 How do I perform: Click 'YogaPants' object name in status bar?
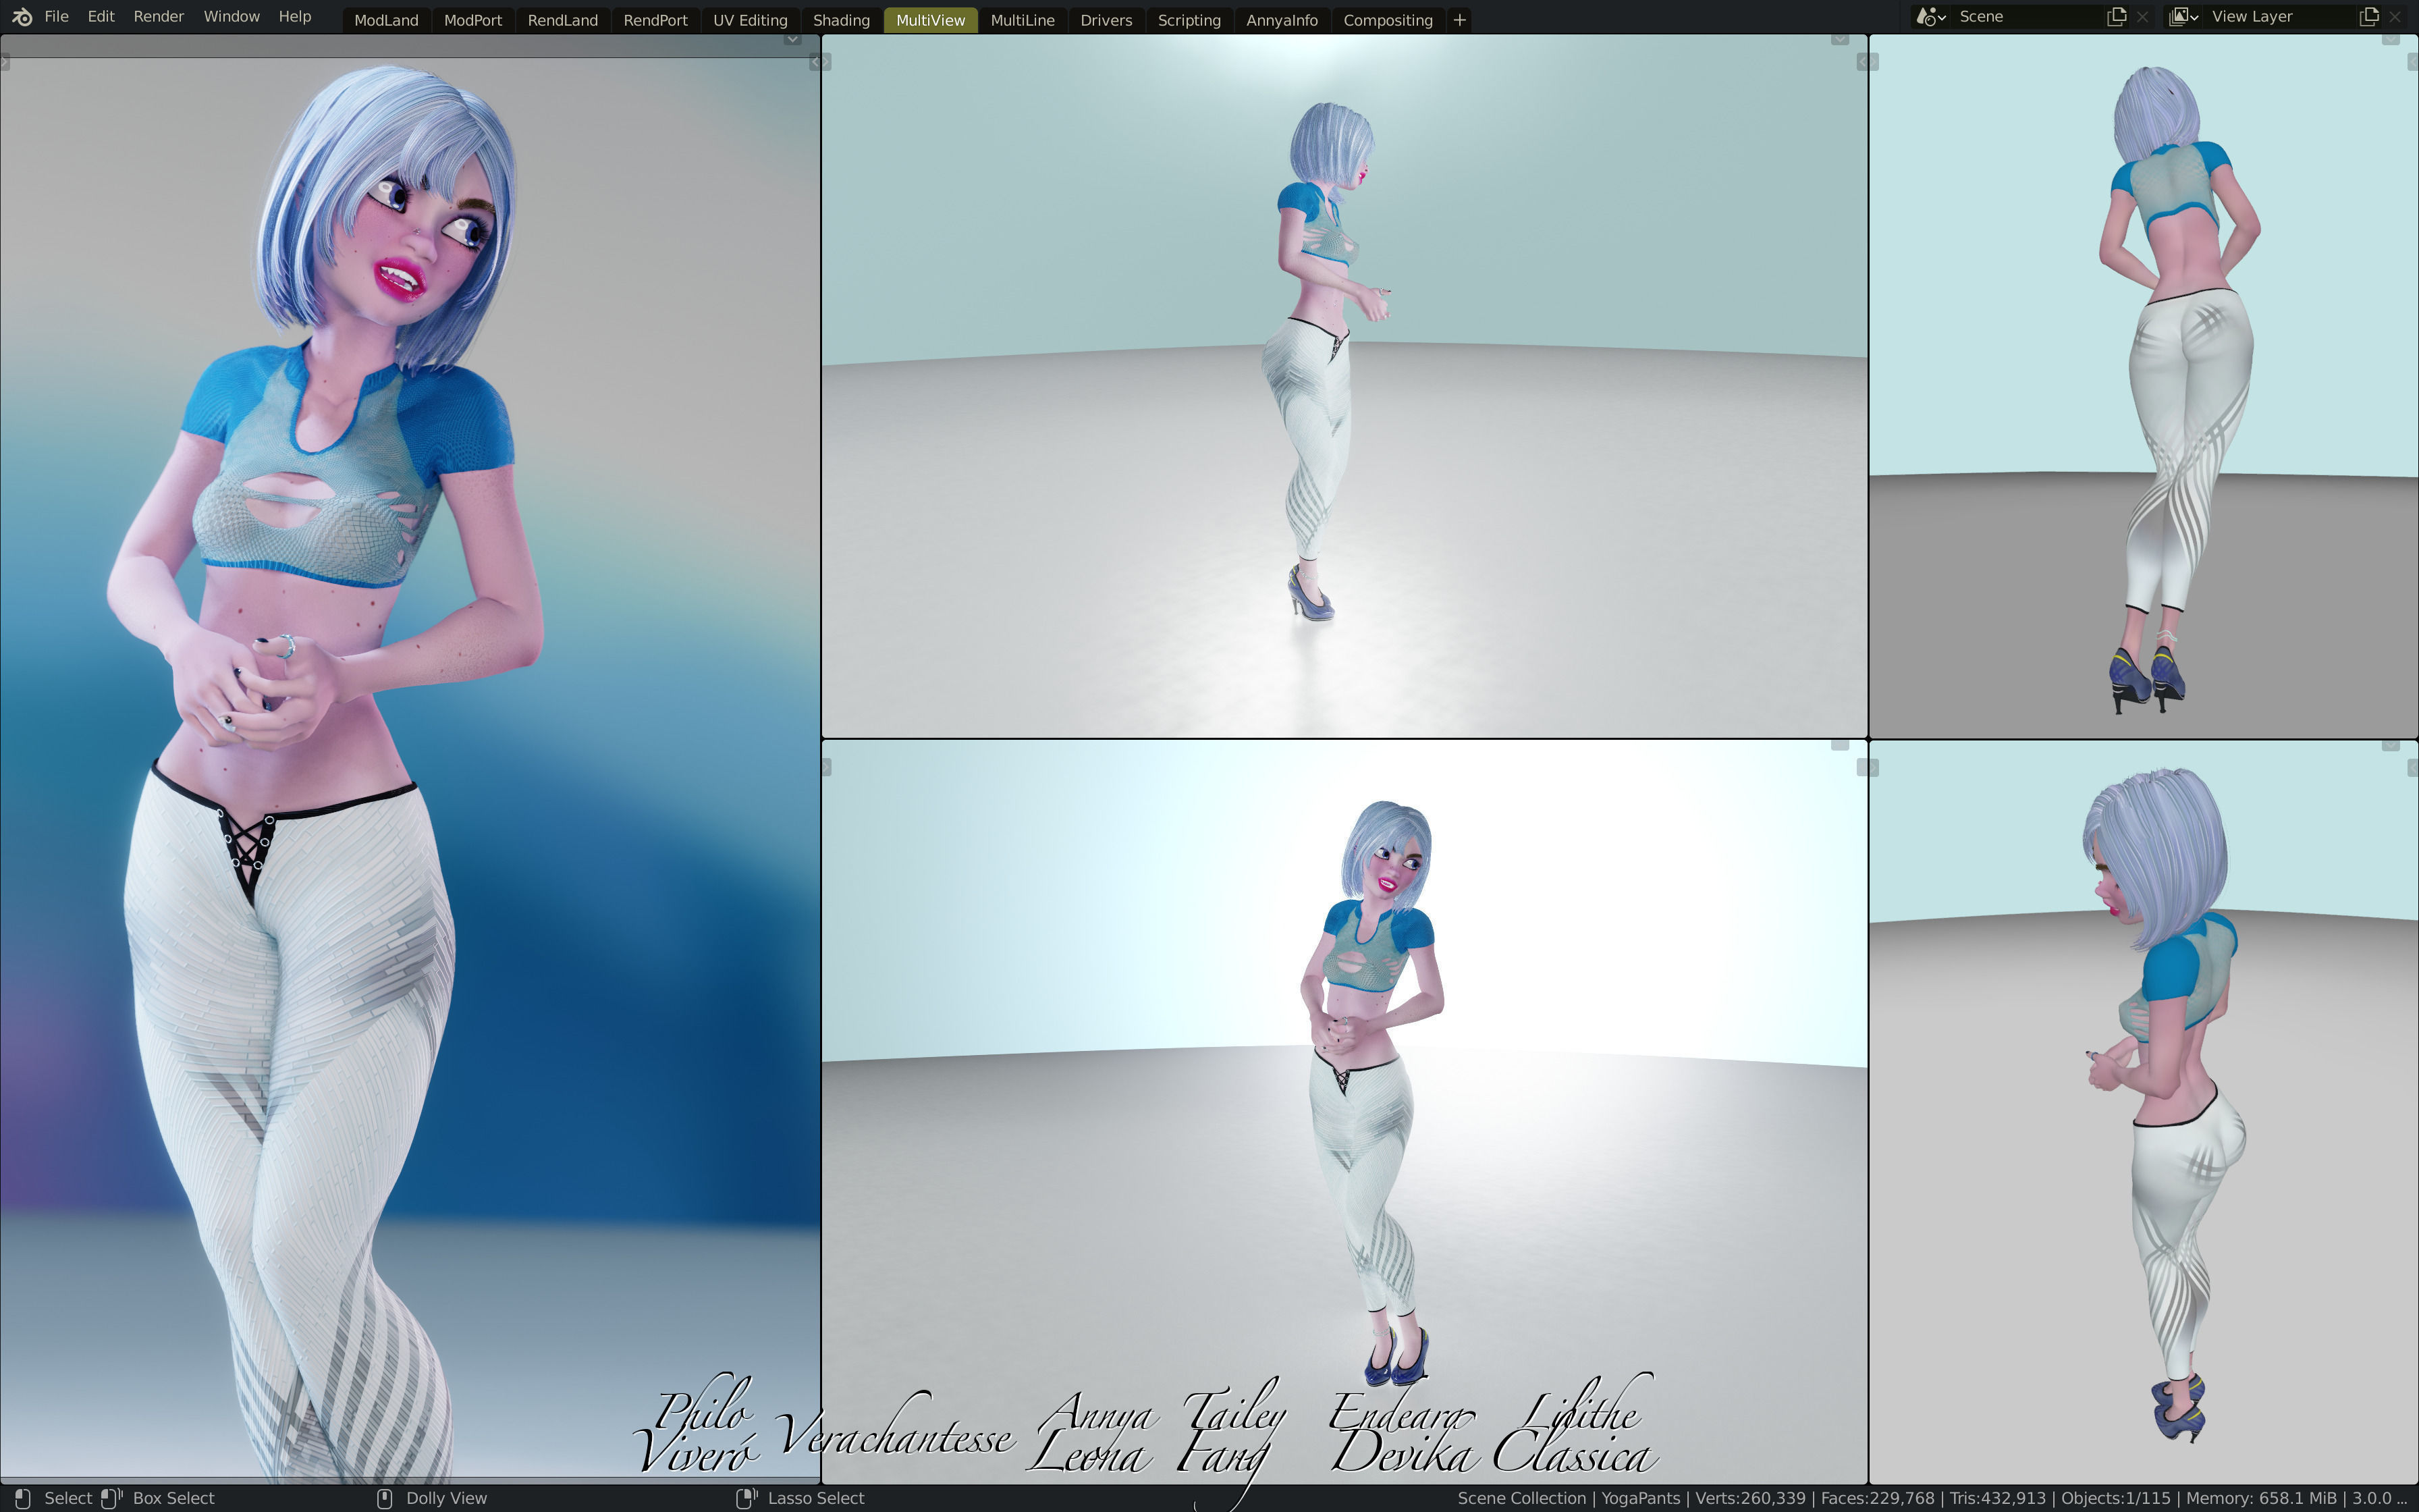1640,1498
